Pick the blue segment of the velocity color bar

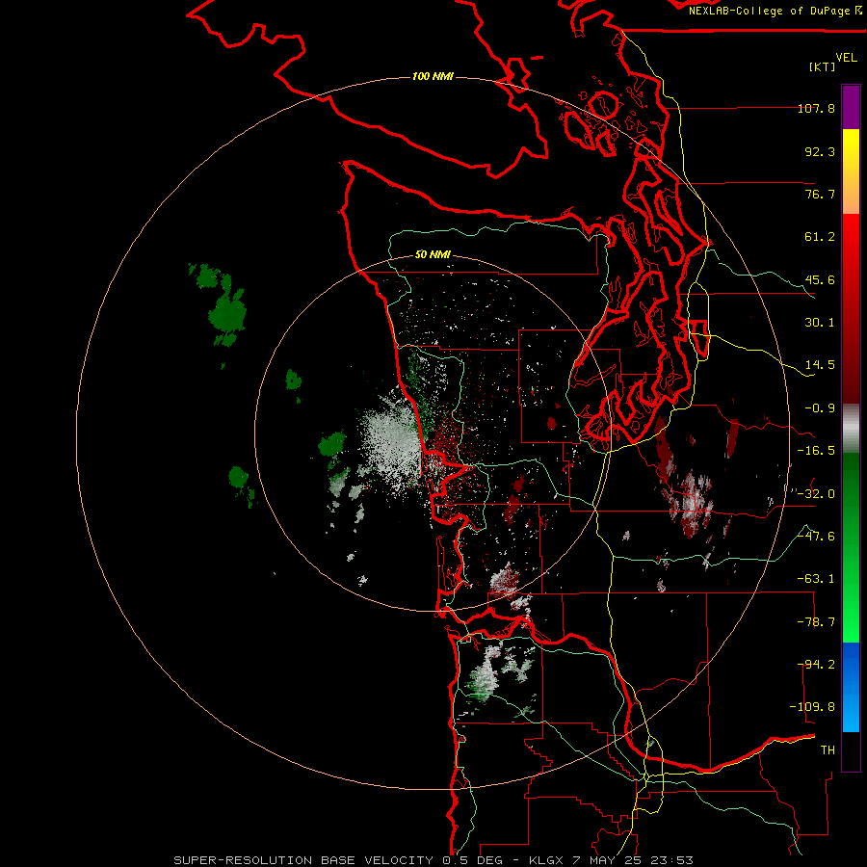851,687
